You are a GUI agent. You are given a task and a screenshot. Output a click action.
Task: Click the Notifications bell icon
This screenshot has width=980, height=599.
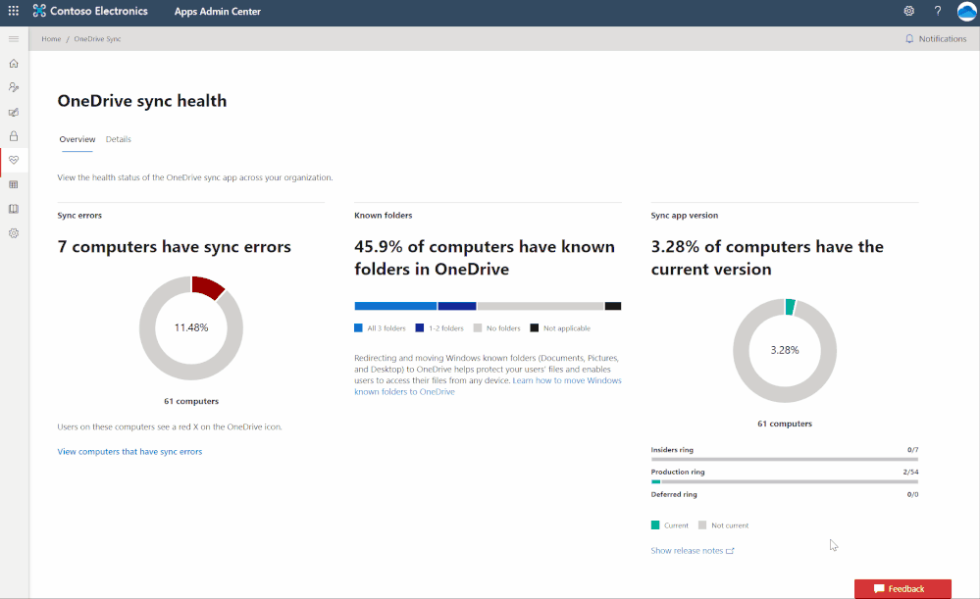[909, 39]
